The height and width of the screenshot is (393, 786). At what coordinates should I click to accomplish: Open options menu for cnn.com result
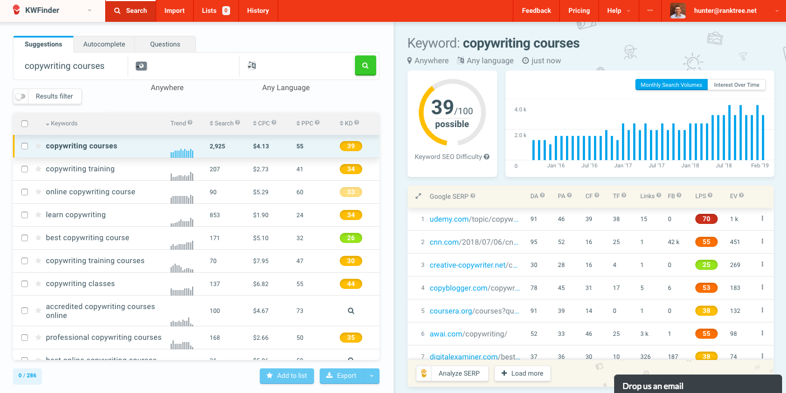[762, 242]
